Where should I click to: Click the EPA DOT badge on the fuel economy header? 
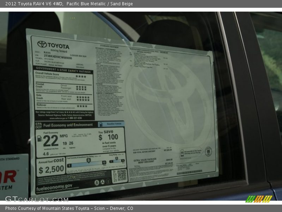point(39,125)
